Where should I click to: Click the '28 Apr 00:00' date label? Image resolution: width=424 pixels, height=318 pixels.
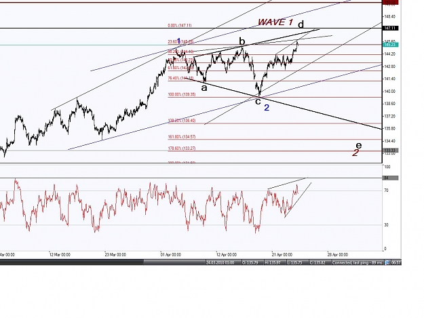click(338, 255)
